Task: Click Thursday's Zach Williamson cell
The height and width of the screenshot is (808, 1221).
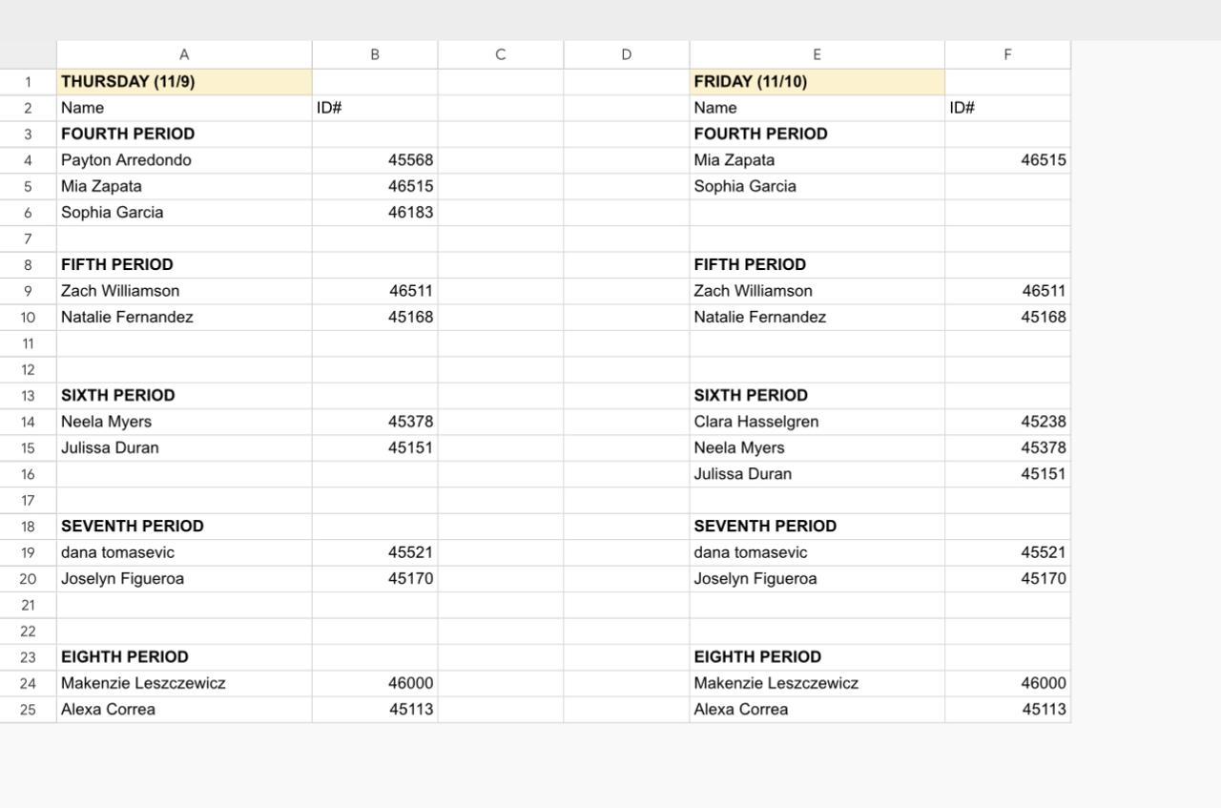Action: click(x=184, y=291)
